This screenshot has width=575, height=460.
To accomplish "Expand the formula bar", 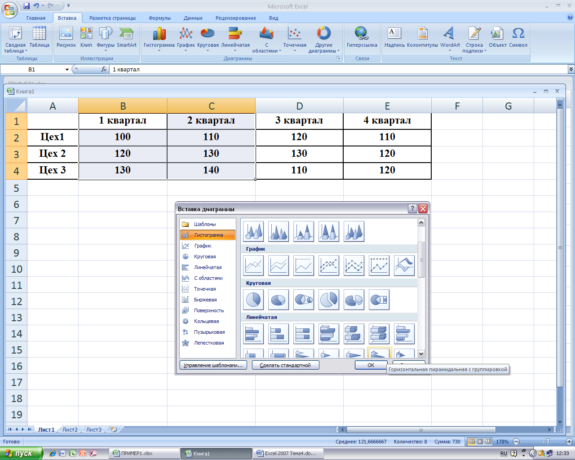I will click(x=571, y=69).
